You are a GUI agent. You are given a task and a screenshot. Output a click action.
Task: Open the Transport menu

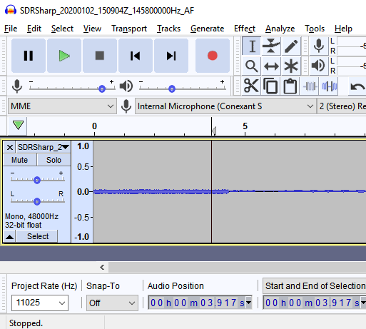pos(129,29)
